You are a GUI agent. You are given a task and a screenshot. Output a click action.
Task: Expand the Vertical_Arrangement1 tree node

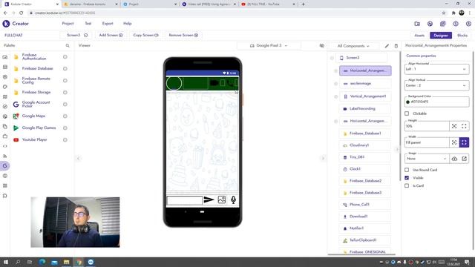click(x=335, y=96)
